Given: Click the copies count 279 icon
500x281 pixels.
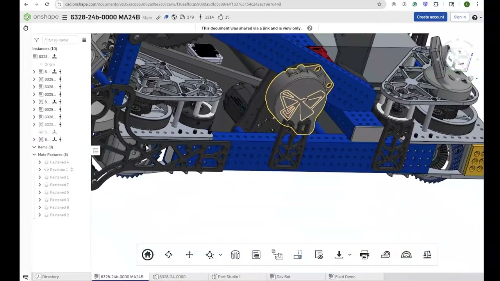Looking at the screenshot, I should 187,17.
